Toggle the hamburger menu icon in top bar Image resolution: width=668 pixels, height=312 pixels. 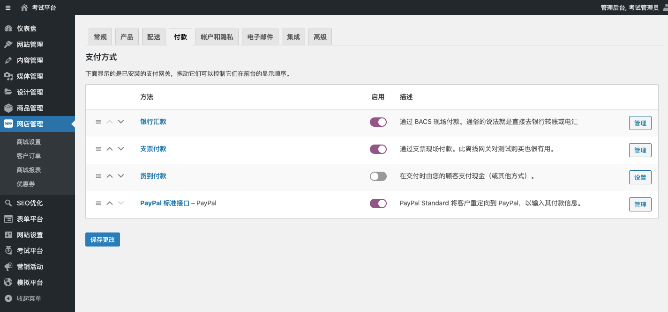(8, 7)
